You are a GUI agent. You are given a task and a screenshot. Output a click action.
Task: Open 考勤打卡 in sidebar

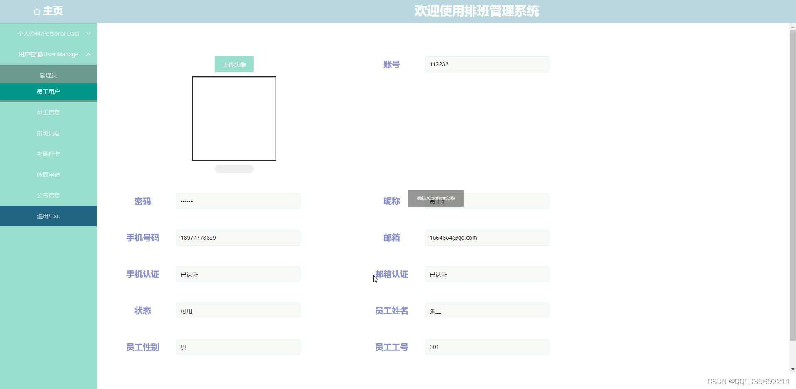(49, 154)
